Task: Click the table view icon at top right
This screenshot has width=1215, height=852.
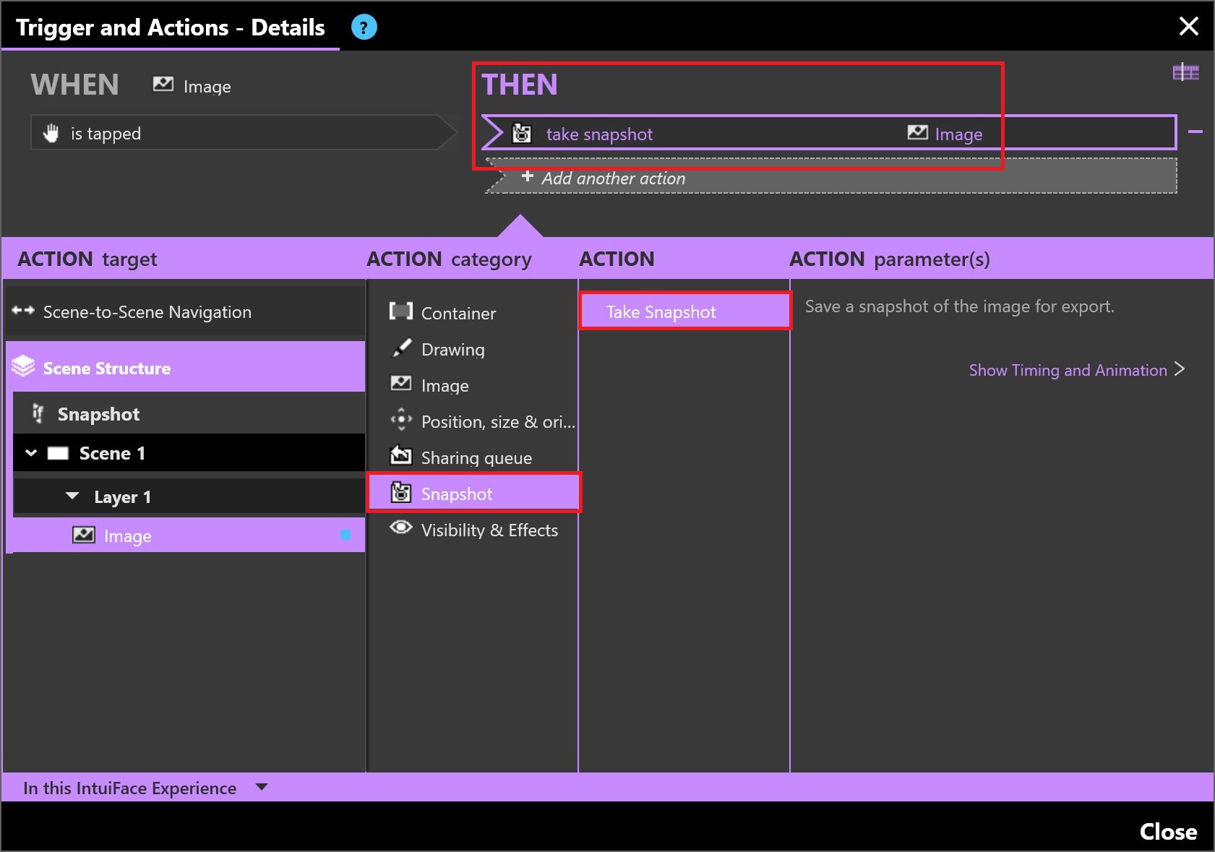Action: tap(1185, 72)
